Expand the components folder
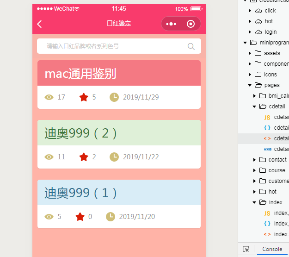Viewport: 289px width, 257px height. point(250,64)
